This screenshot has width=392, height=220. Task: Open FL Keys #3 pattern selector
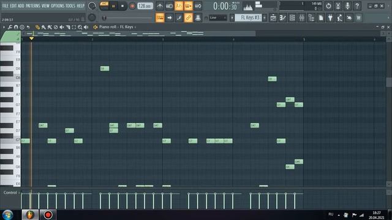click(x=248, y=18)
